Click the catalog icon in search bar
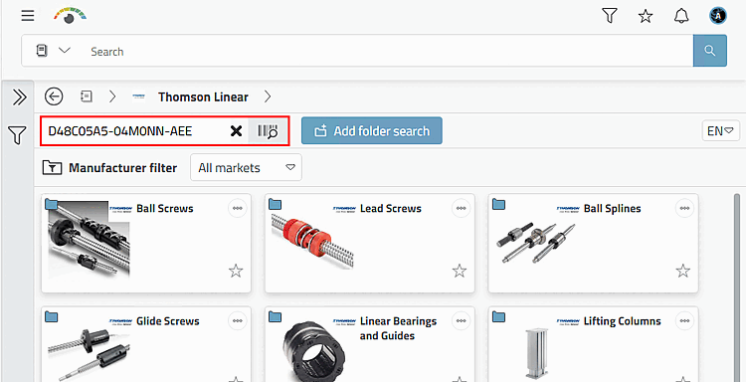 point(42,51)
